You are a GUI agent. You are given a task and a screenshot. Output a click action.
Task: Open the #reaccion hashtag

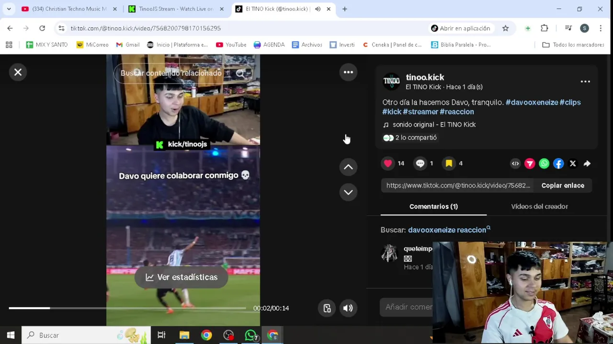coord(457,112)
